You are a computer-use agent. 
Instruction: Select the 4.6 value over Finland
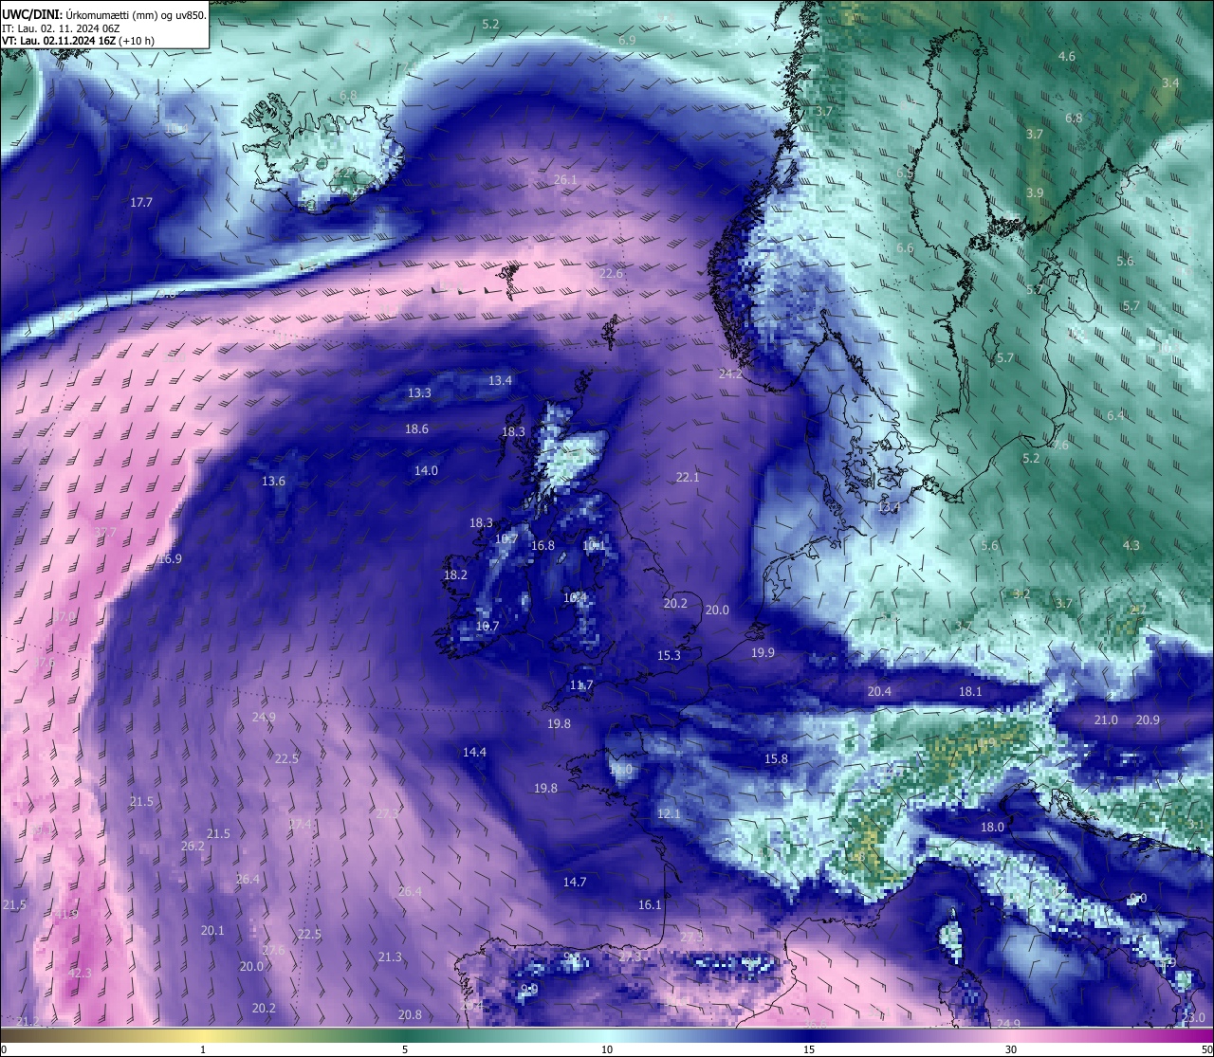click(1066, 56)
